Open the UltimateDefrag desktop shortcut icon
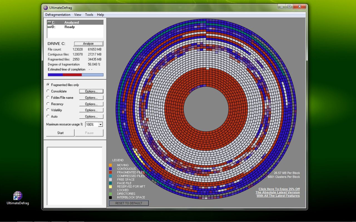The image size is (356, 222). [18, 196]
